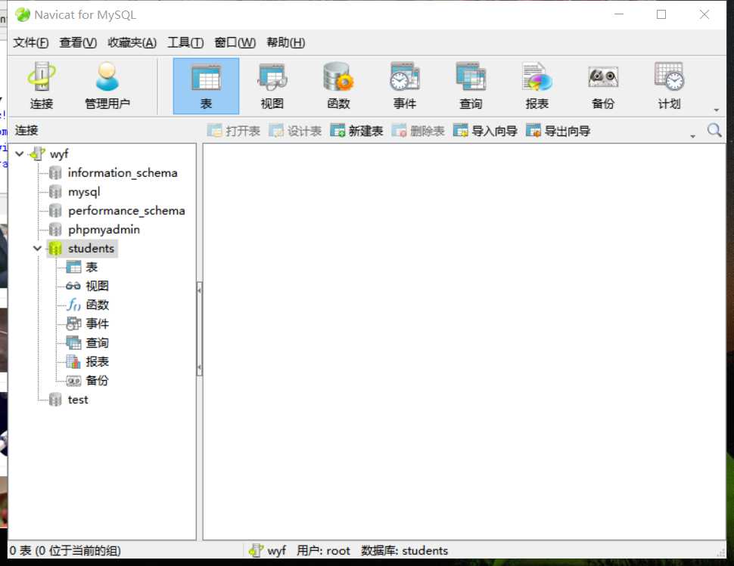Open 报表 (Report) from the main toolbar
Viewport: 734px width, 566px height.
coord(537,86)
